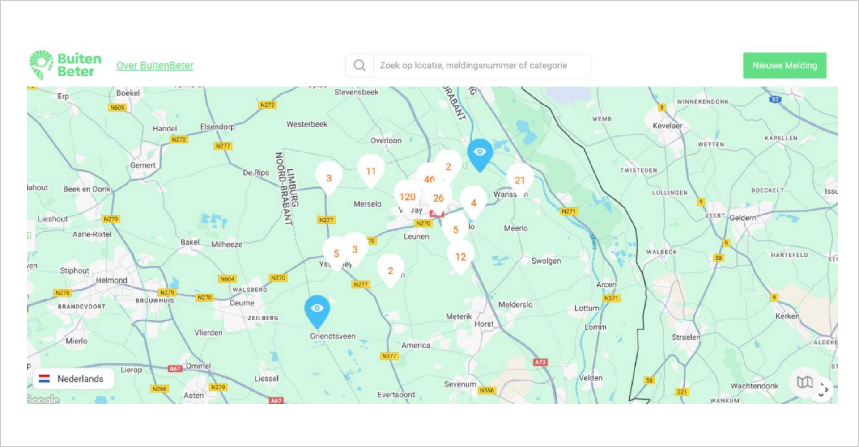Click the BuitenBeter logo icon
This screenshot has width=859, height=447.
click(x=41, y=64)
